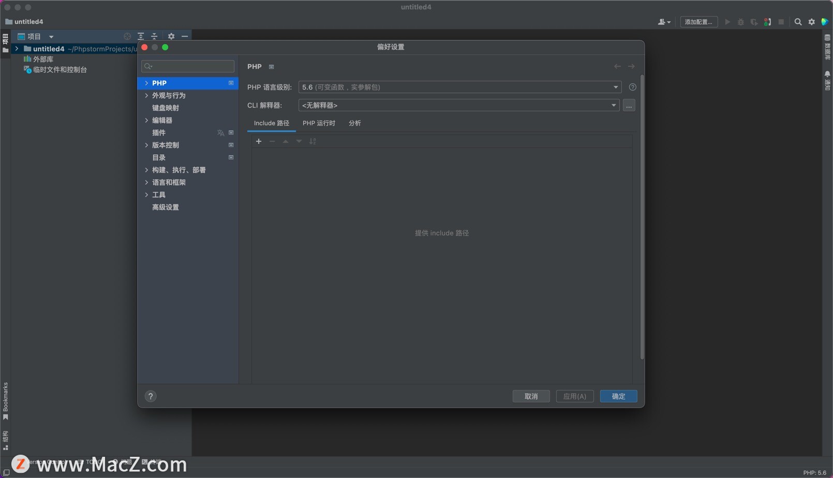Screen dimensions: 833x478
Task: Click the move down arrow in include paths
Action: [299, 141]
